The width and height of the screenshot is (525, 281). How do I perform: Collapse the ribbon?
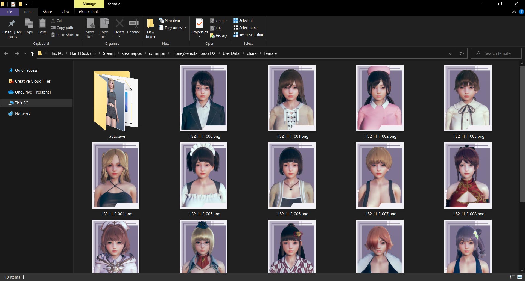click(x=514, y=12)
